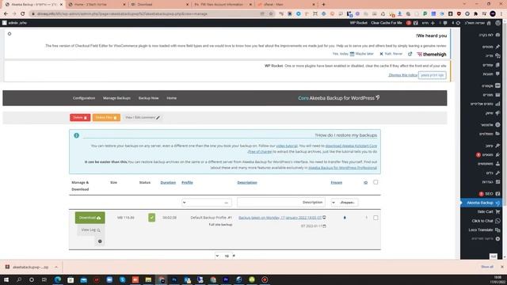The height and width of the screenshot is (285, 507).
Task: Switch to the Download browser tab
Action: coord(160,5)
